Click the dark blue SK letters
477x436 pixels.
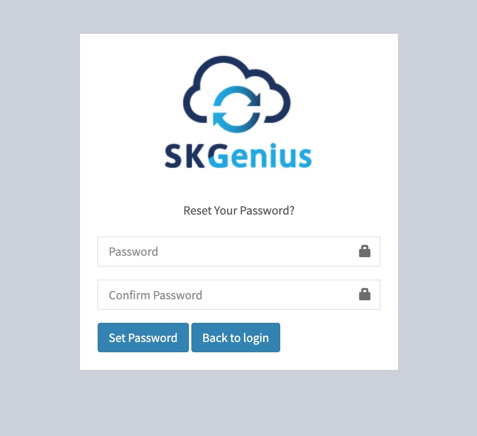tap(185, 157)
